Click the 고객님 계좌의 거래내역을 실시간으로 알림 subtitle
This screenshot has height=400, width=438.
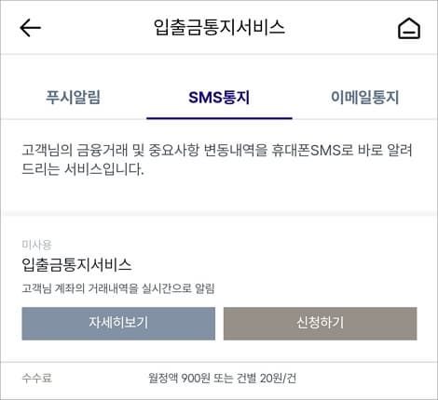(x=118, y=288)
